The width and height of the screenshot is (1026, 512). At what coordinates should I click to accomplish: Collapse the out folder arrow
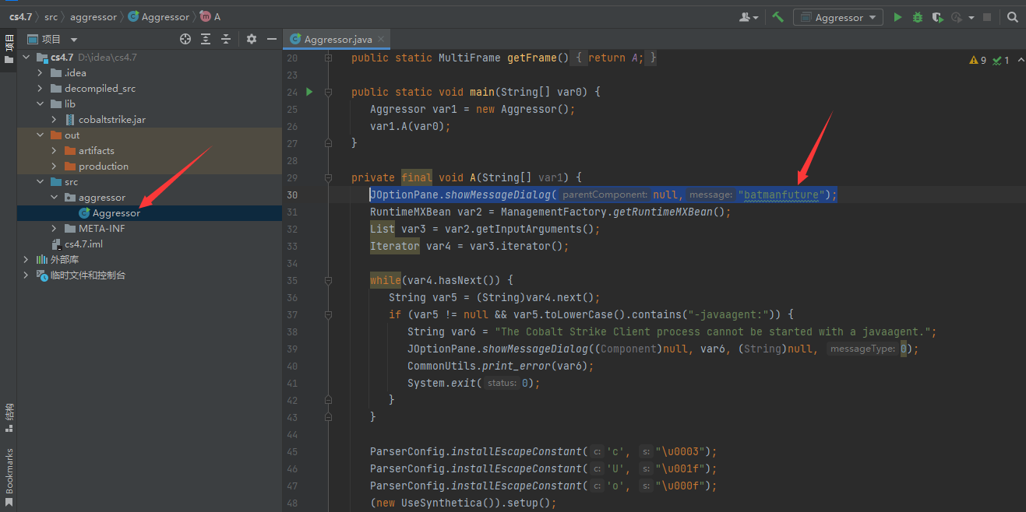tap(41, 135)
